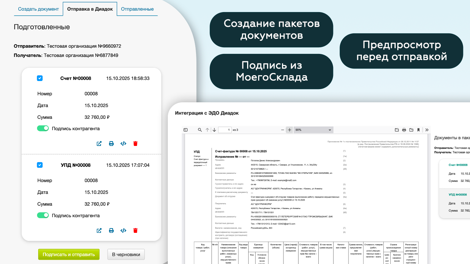
Task: Click the page number input field
Action: [225, 130]
